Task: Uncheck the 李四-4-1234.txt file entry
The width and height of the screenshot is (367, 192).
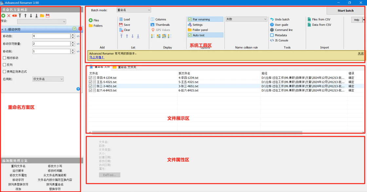Action: 90,78
